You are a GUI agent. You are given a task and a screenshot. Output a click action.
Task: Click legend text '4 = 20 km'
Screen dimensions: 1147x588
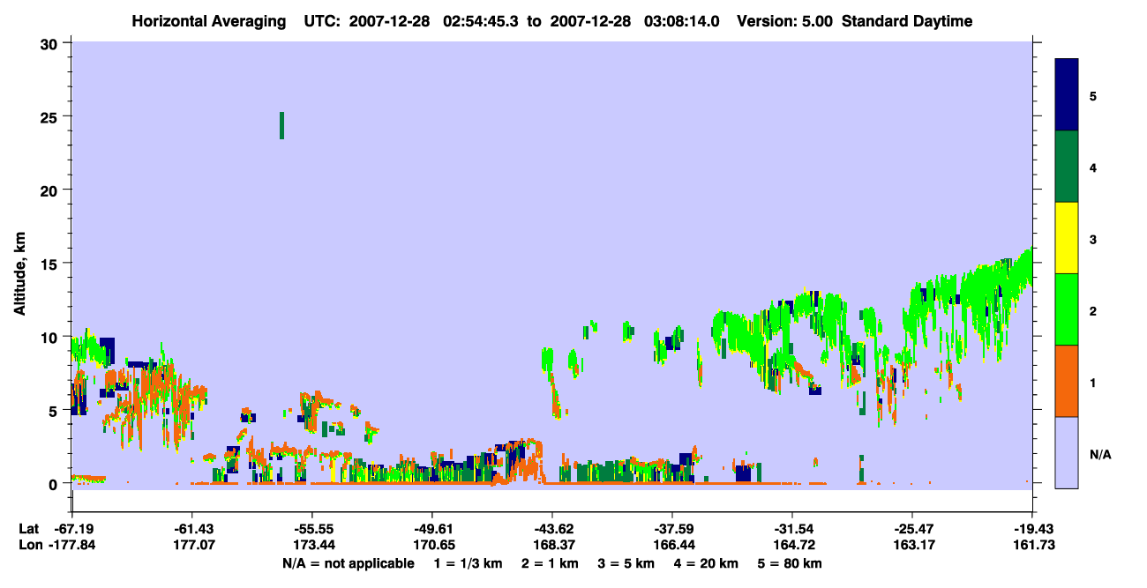[706, 563]
